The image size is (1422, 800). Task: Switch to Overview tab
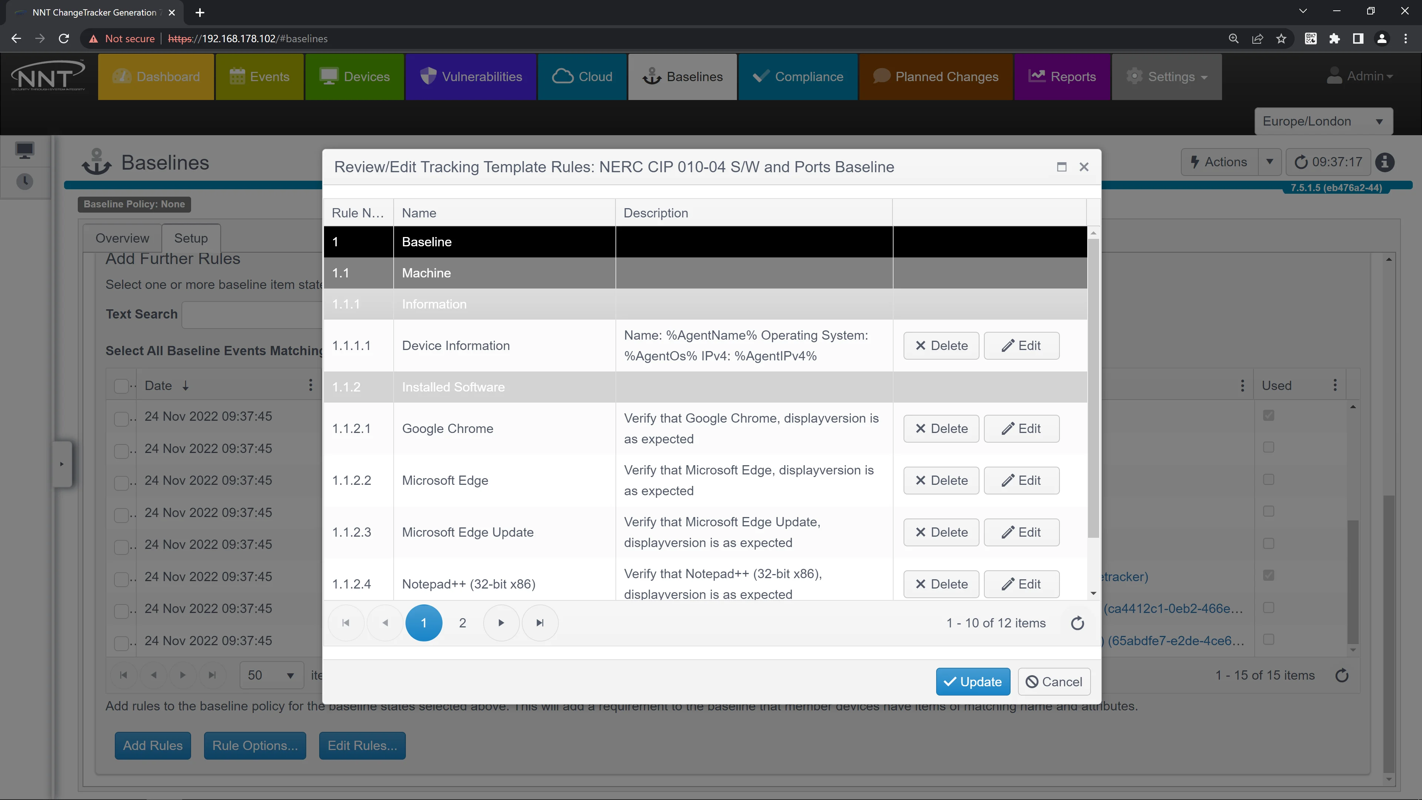coord(122,238)
